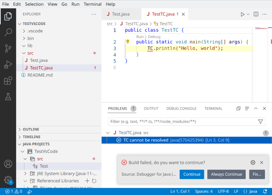Open the problems filter funnel icon

tap(260, 122)
